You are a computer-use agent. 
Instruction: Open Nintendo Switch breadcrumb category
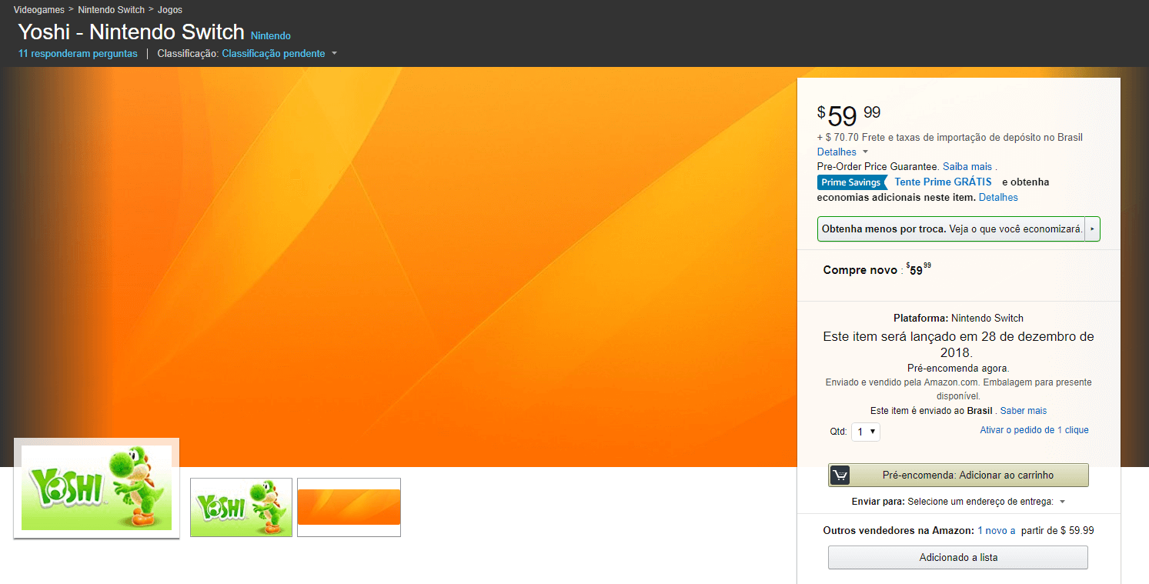pos(111,10)
